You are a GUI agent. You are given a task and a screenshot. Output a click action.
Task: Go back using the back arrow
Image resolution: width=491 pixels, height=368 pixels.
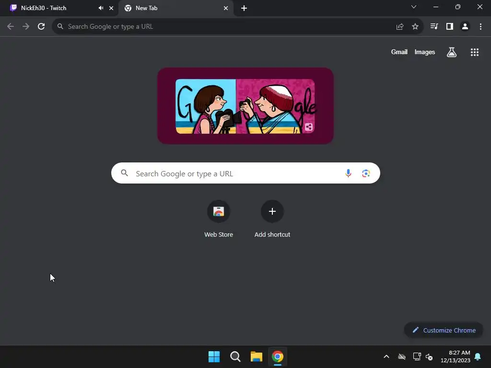(x=11, y=27)
